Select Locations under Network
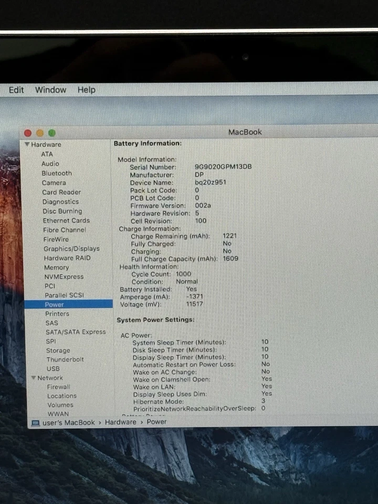Image resolution: width=378 pixels, height=504 pixels. click(62, 396)
